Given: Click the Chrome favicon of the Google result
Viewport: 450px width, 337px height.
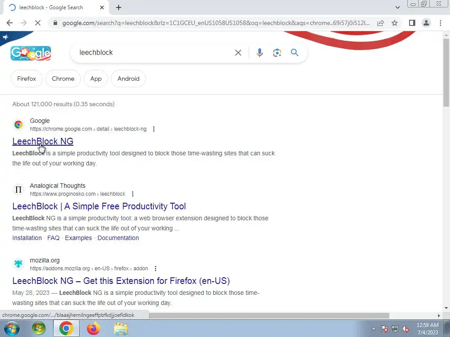Looking at the screenshot, I should 18,125.
